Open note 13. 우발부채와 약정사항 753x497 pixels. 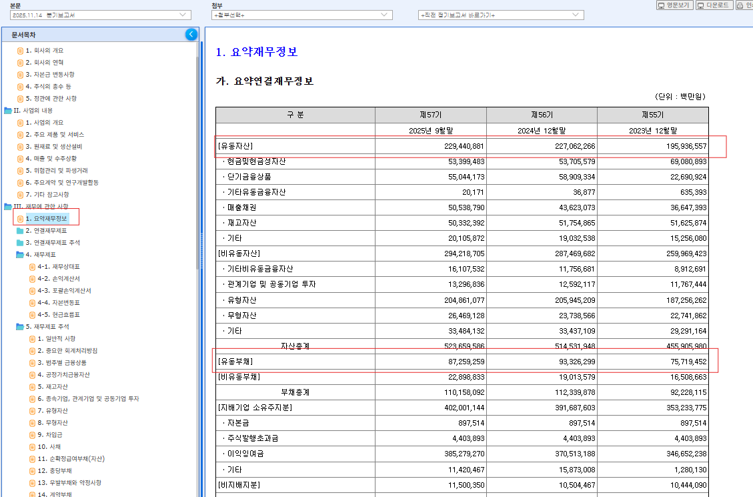pos(69,482)
